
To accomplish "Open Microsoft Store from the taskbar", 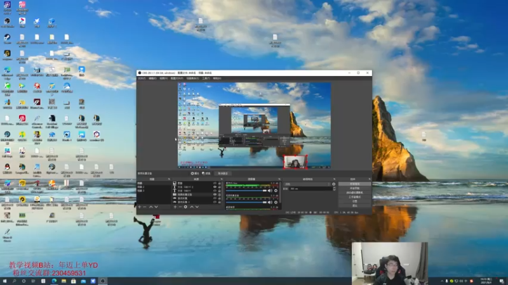I will tap(74, 281).
